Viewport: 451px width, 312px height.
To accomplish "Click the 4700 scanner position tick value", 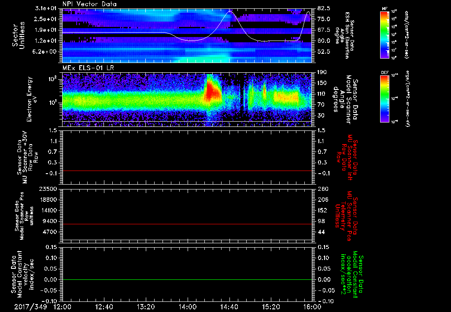I will pos(49,232).
